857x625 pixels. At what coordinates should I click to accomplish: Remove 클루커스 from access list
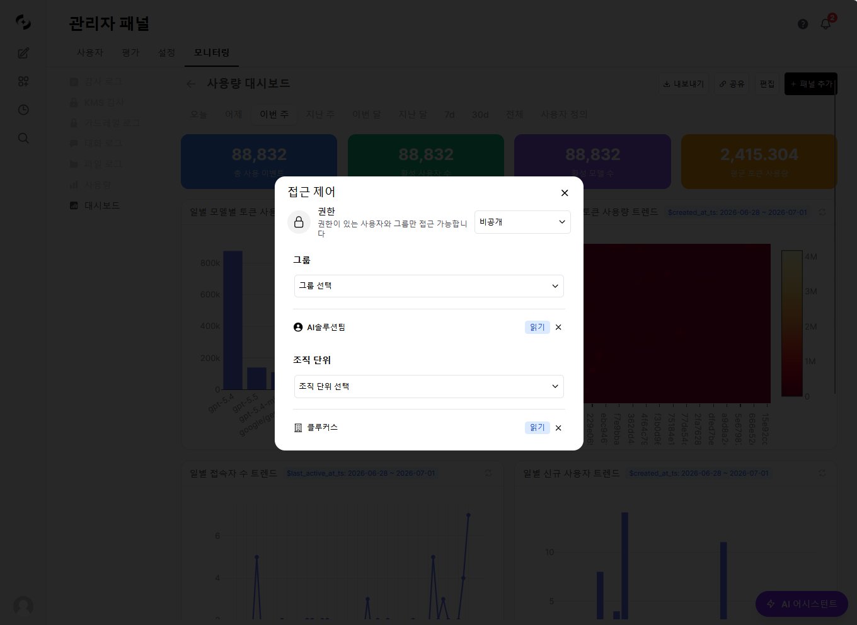pos(558,428)
